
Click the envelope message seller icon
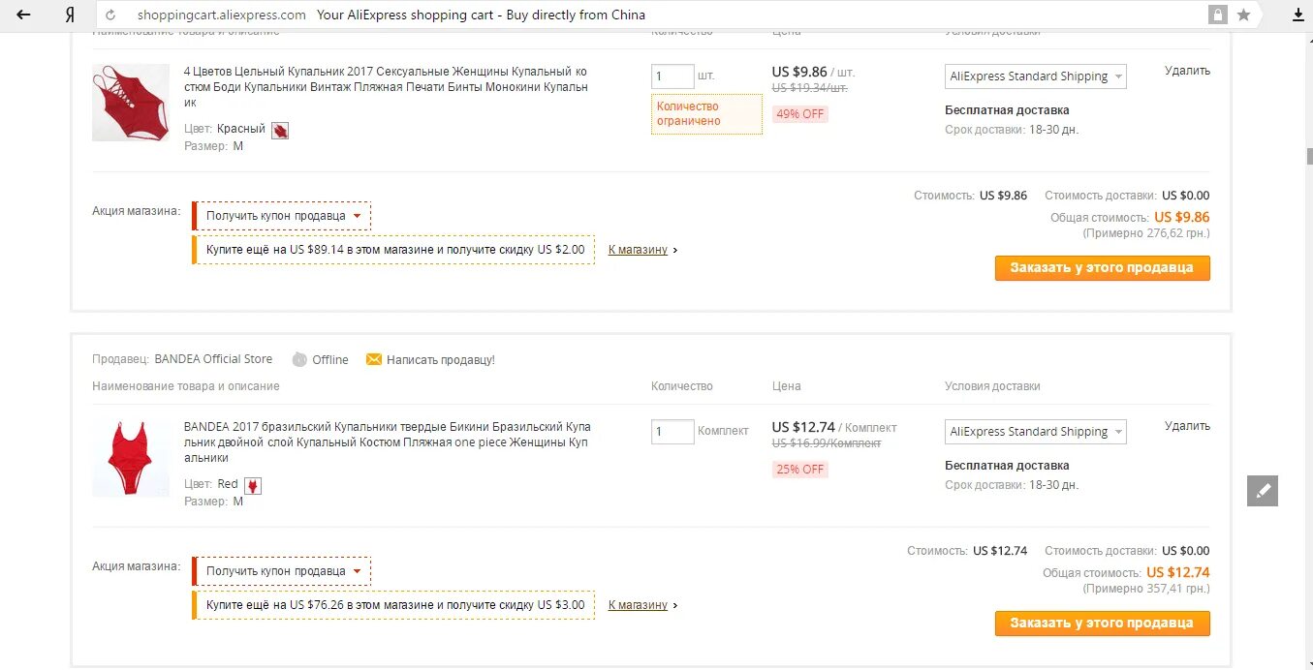373,360
